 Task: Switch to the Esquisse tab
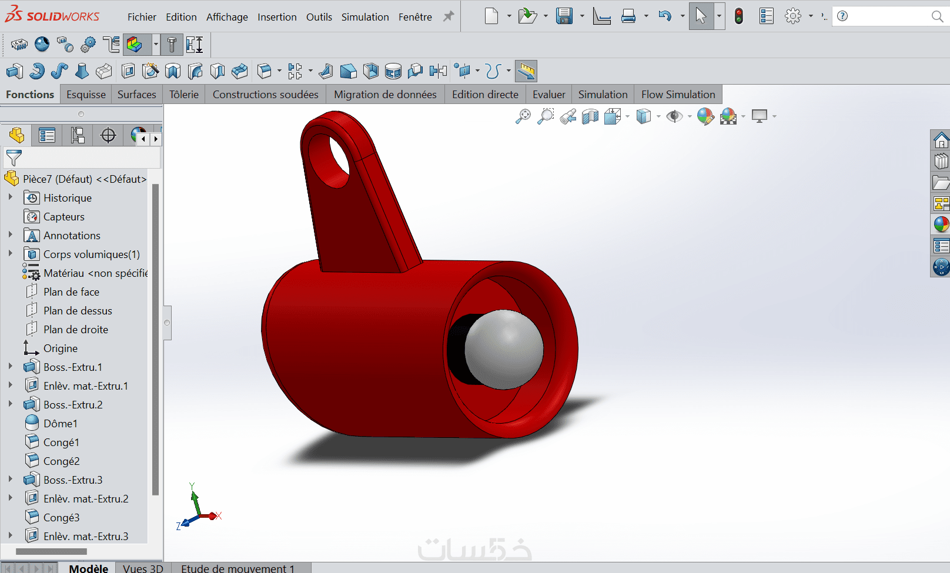point(86,95)
